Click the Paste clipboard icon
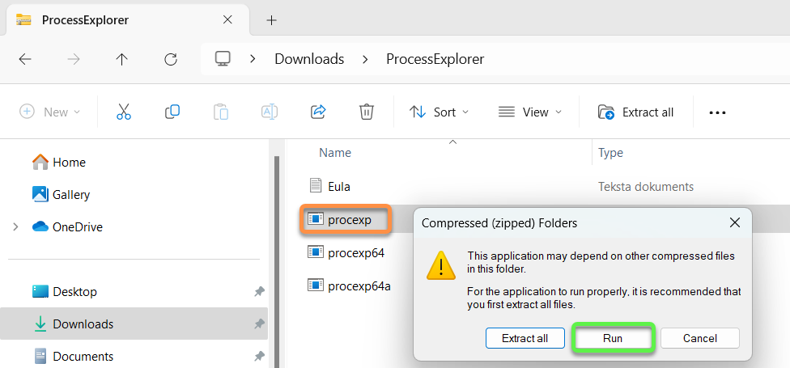The width and height of the screenshot is (790, 368). [221, 112]
